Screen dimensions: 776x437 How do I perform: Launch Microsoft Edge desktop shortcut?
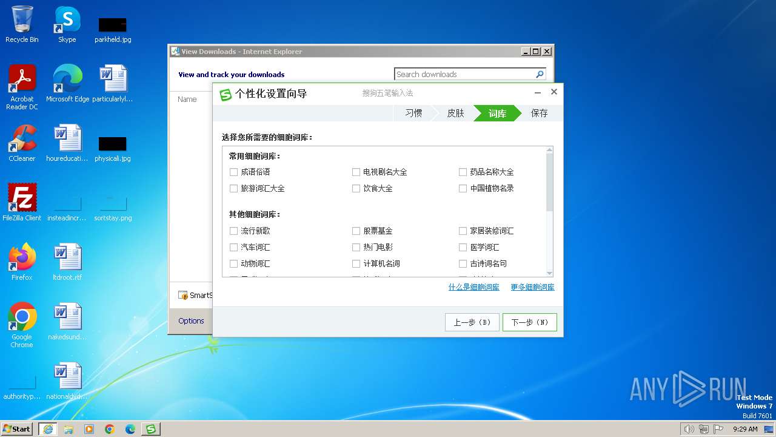tap(67, 83)
